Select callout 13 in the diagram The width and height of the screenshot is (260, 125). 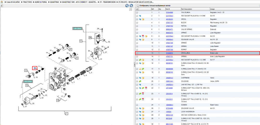pos(35,68)
